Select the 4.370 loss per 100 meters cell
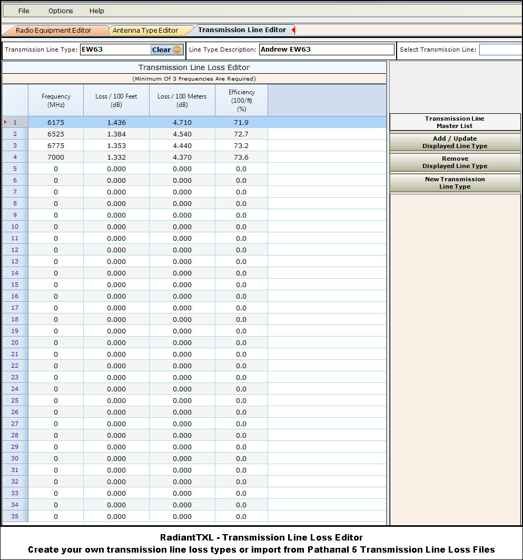The height and width of the screenshot is (560, 523). [x=182, y=158]
